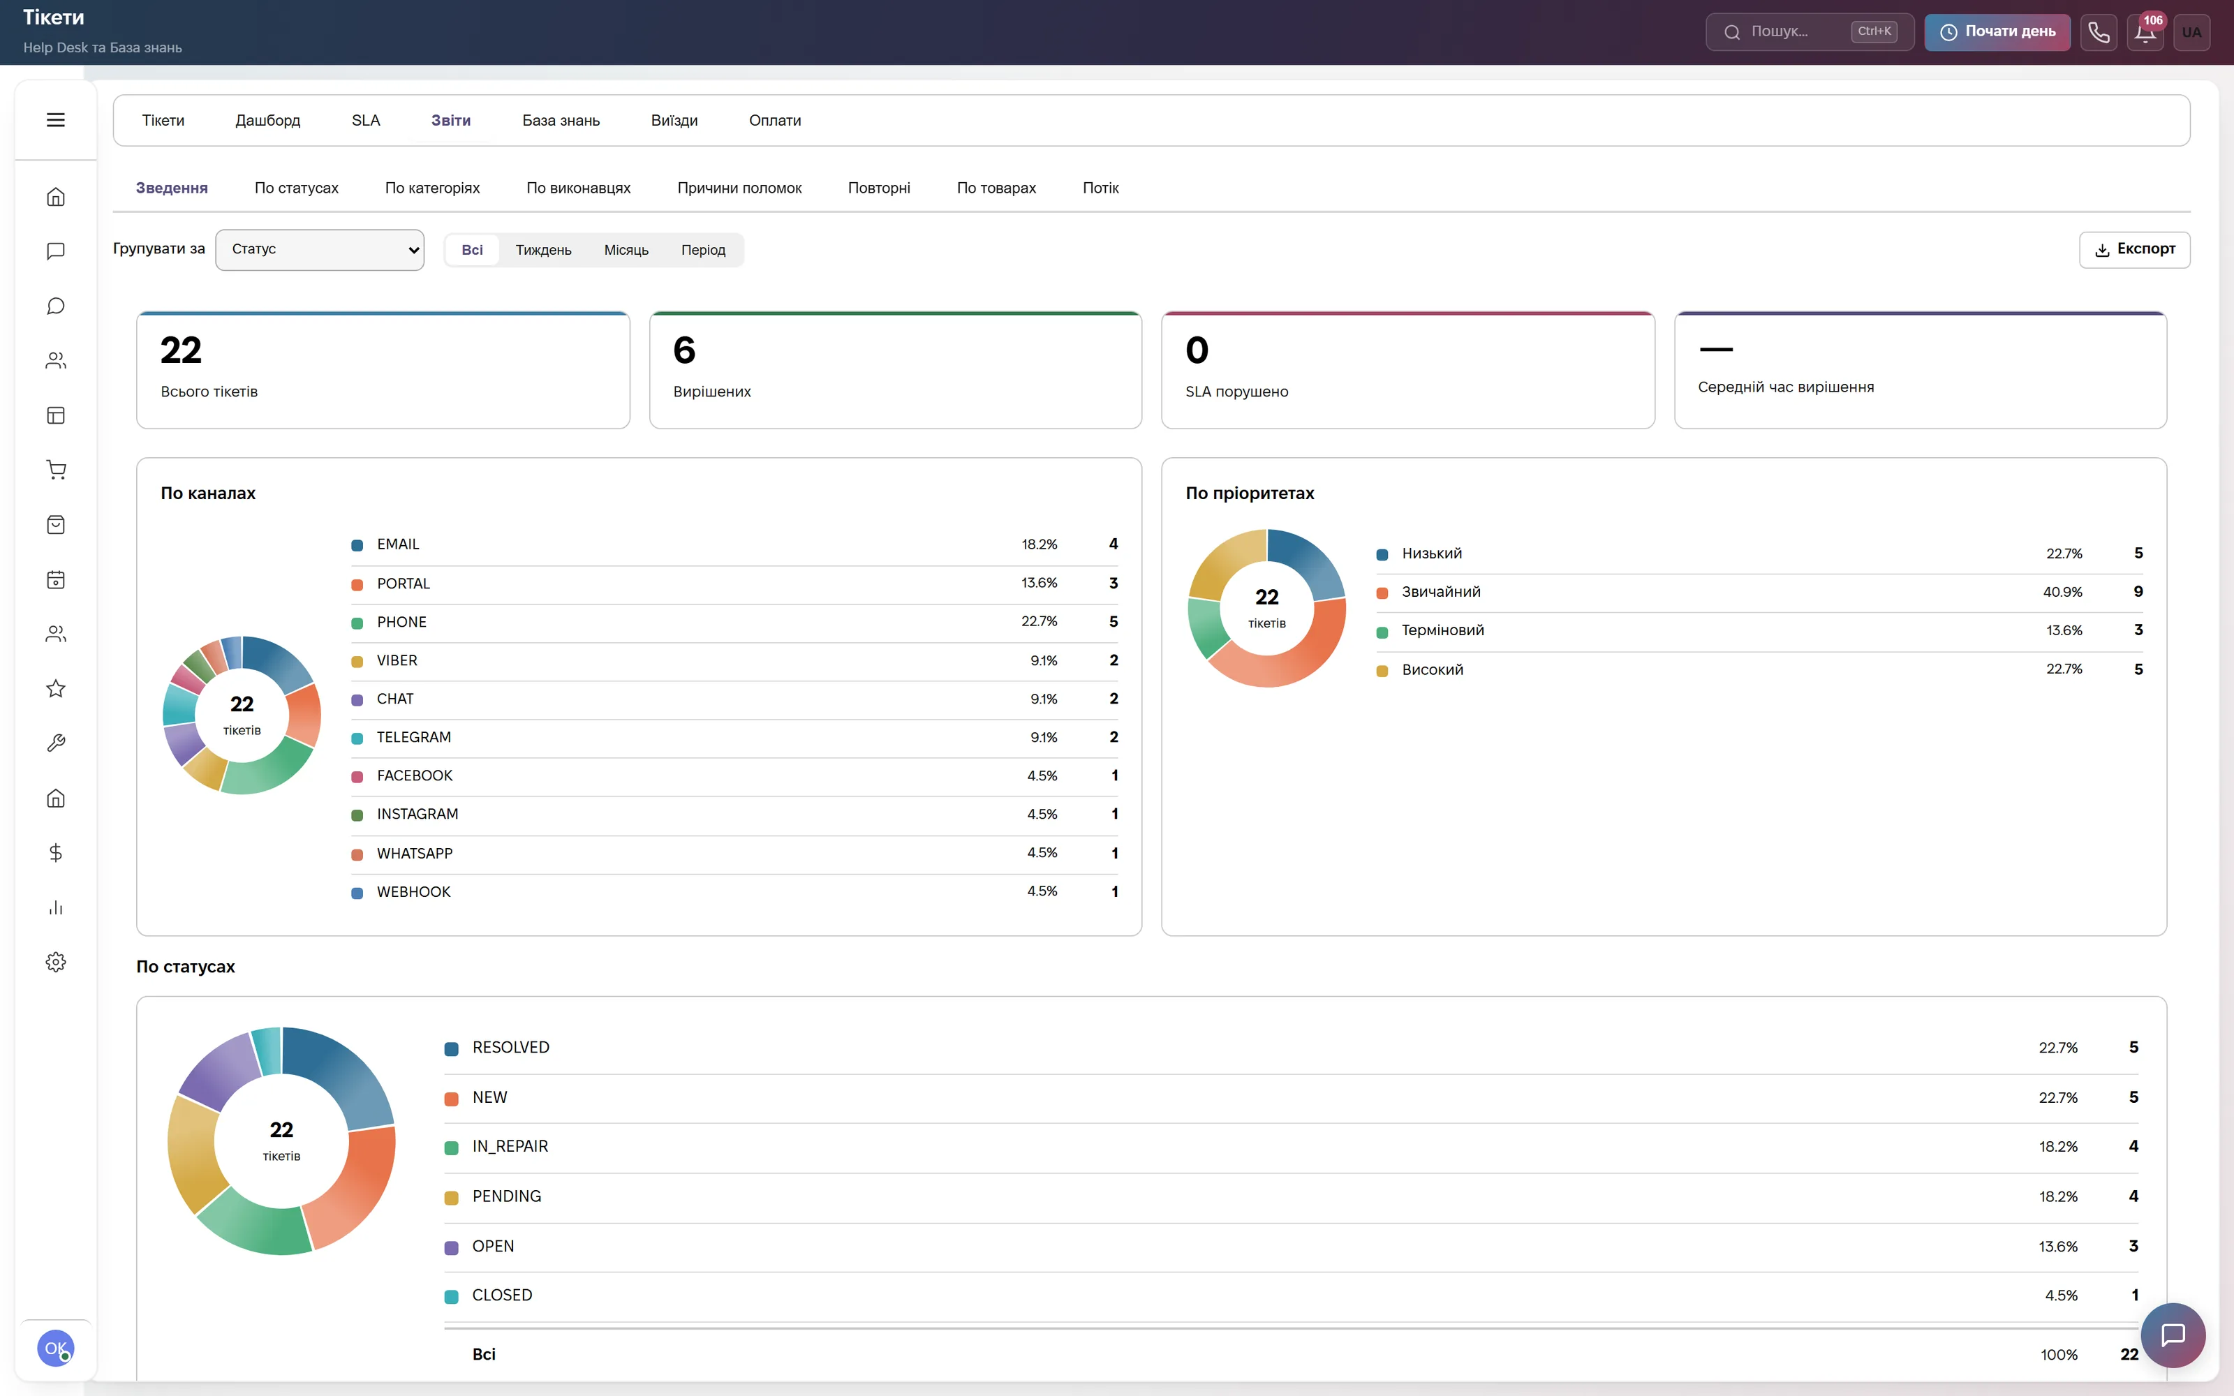
Task: Open the wrench tools sidebar icon
Action: (55, 743)
